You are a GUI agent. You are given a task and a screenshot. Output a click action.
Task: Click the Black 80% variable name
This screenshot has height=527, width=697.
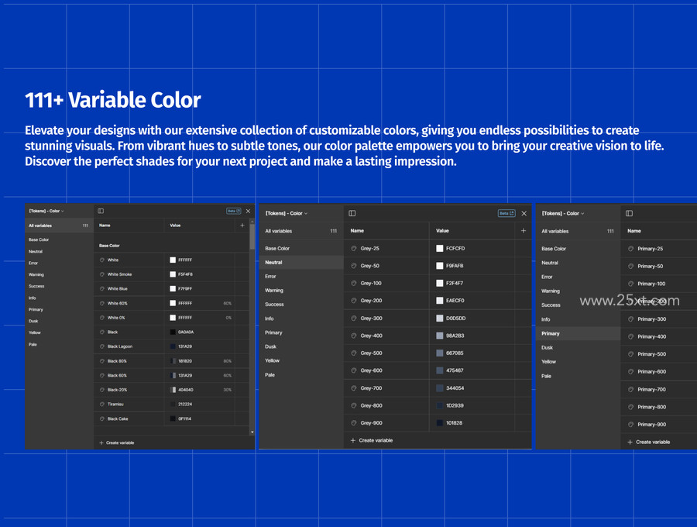pyautogui.click(x=117, y=361)
